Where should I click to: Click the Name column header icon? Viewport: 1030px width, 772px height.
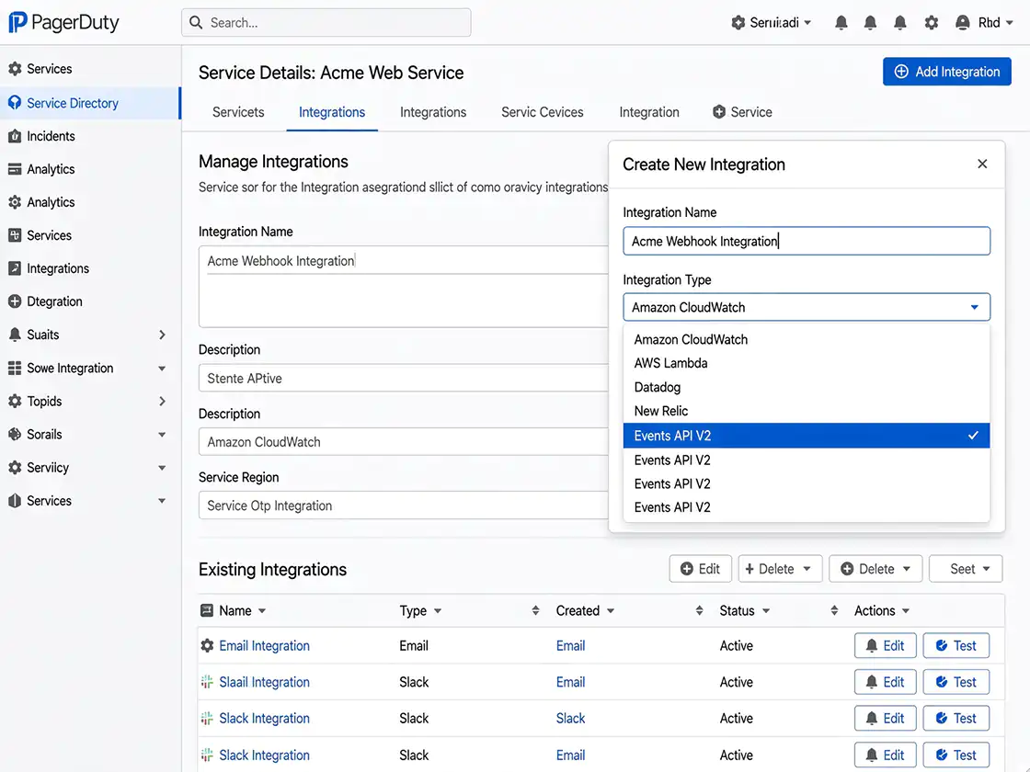[x=207, y=610]
